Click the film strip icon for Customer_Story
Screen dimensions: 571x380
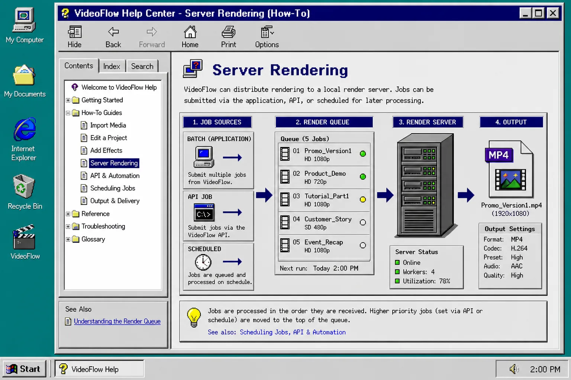pos(285,223)
